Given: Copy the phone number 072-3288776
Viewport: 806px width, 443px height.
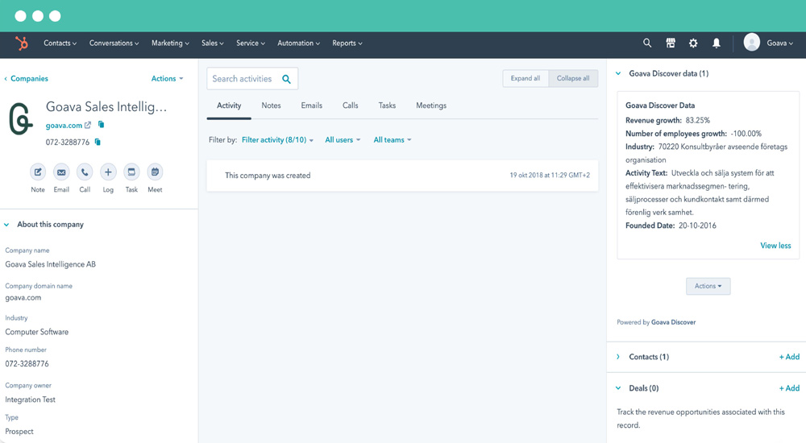Looking at the screenshot, I should [98, 142].
